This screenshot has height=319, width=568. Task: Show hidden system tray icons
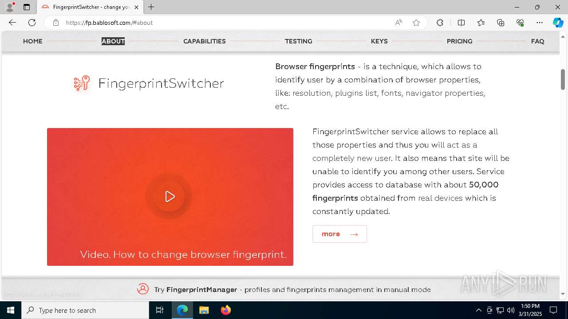click(478, 310)
